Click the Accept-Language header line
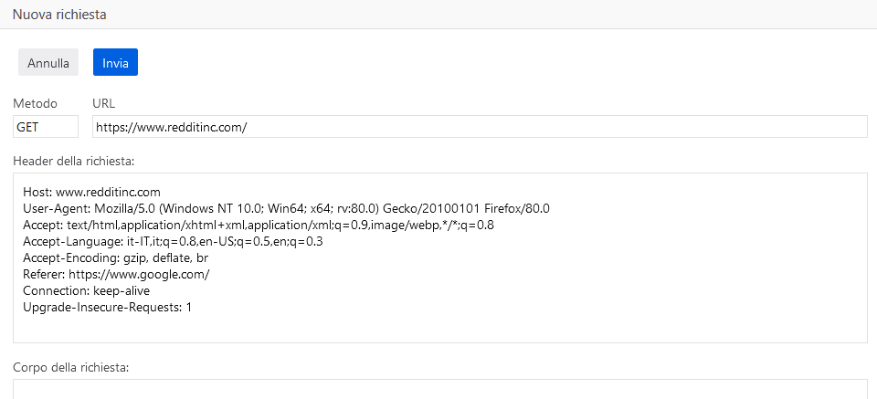This screenshot has width=877, height=399. click(x=173, y=242)
